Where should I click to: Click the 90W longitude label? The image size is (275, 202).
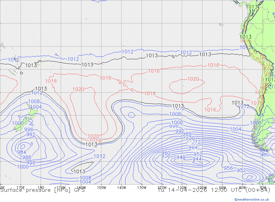(x=222, y=188)
